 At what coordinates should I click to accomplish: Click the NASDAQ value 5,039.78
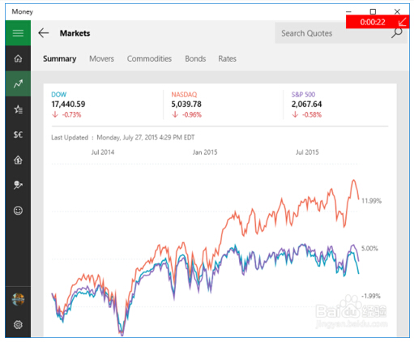(x=186, y=104)
